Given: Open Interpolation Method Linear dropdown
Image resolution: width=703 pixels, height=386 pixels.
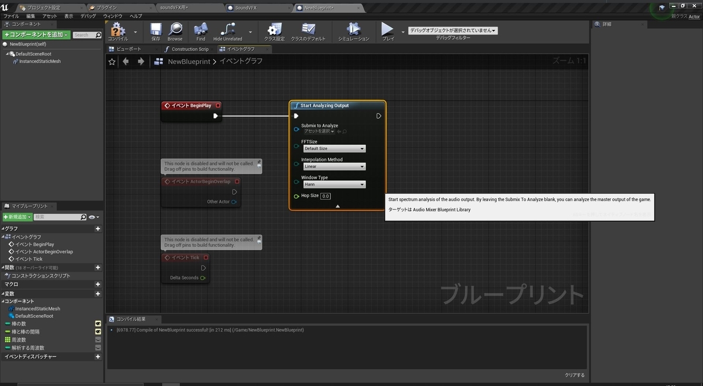Looking at the screenshot, I should [x=334, y=167].
